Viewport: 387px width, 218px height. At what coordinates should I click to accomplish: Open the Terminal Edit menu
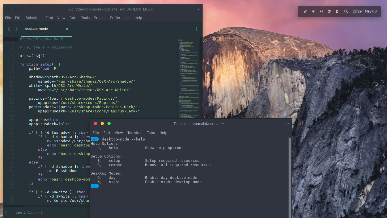107,133
